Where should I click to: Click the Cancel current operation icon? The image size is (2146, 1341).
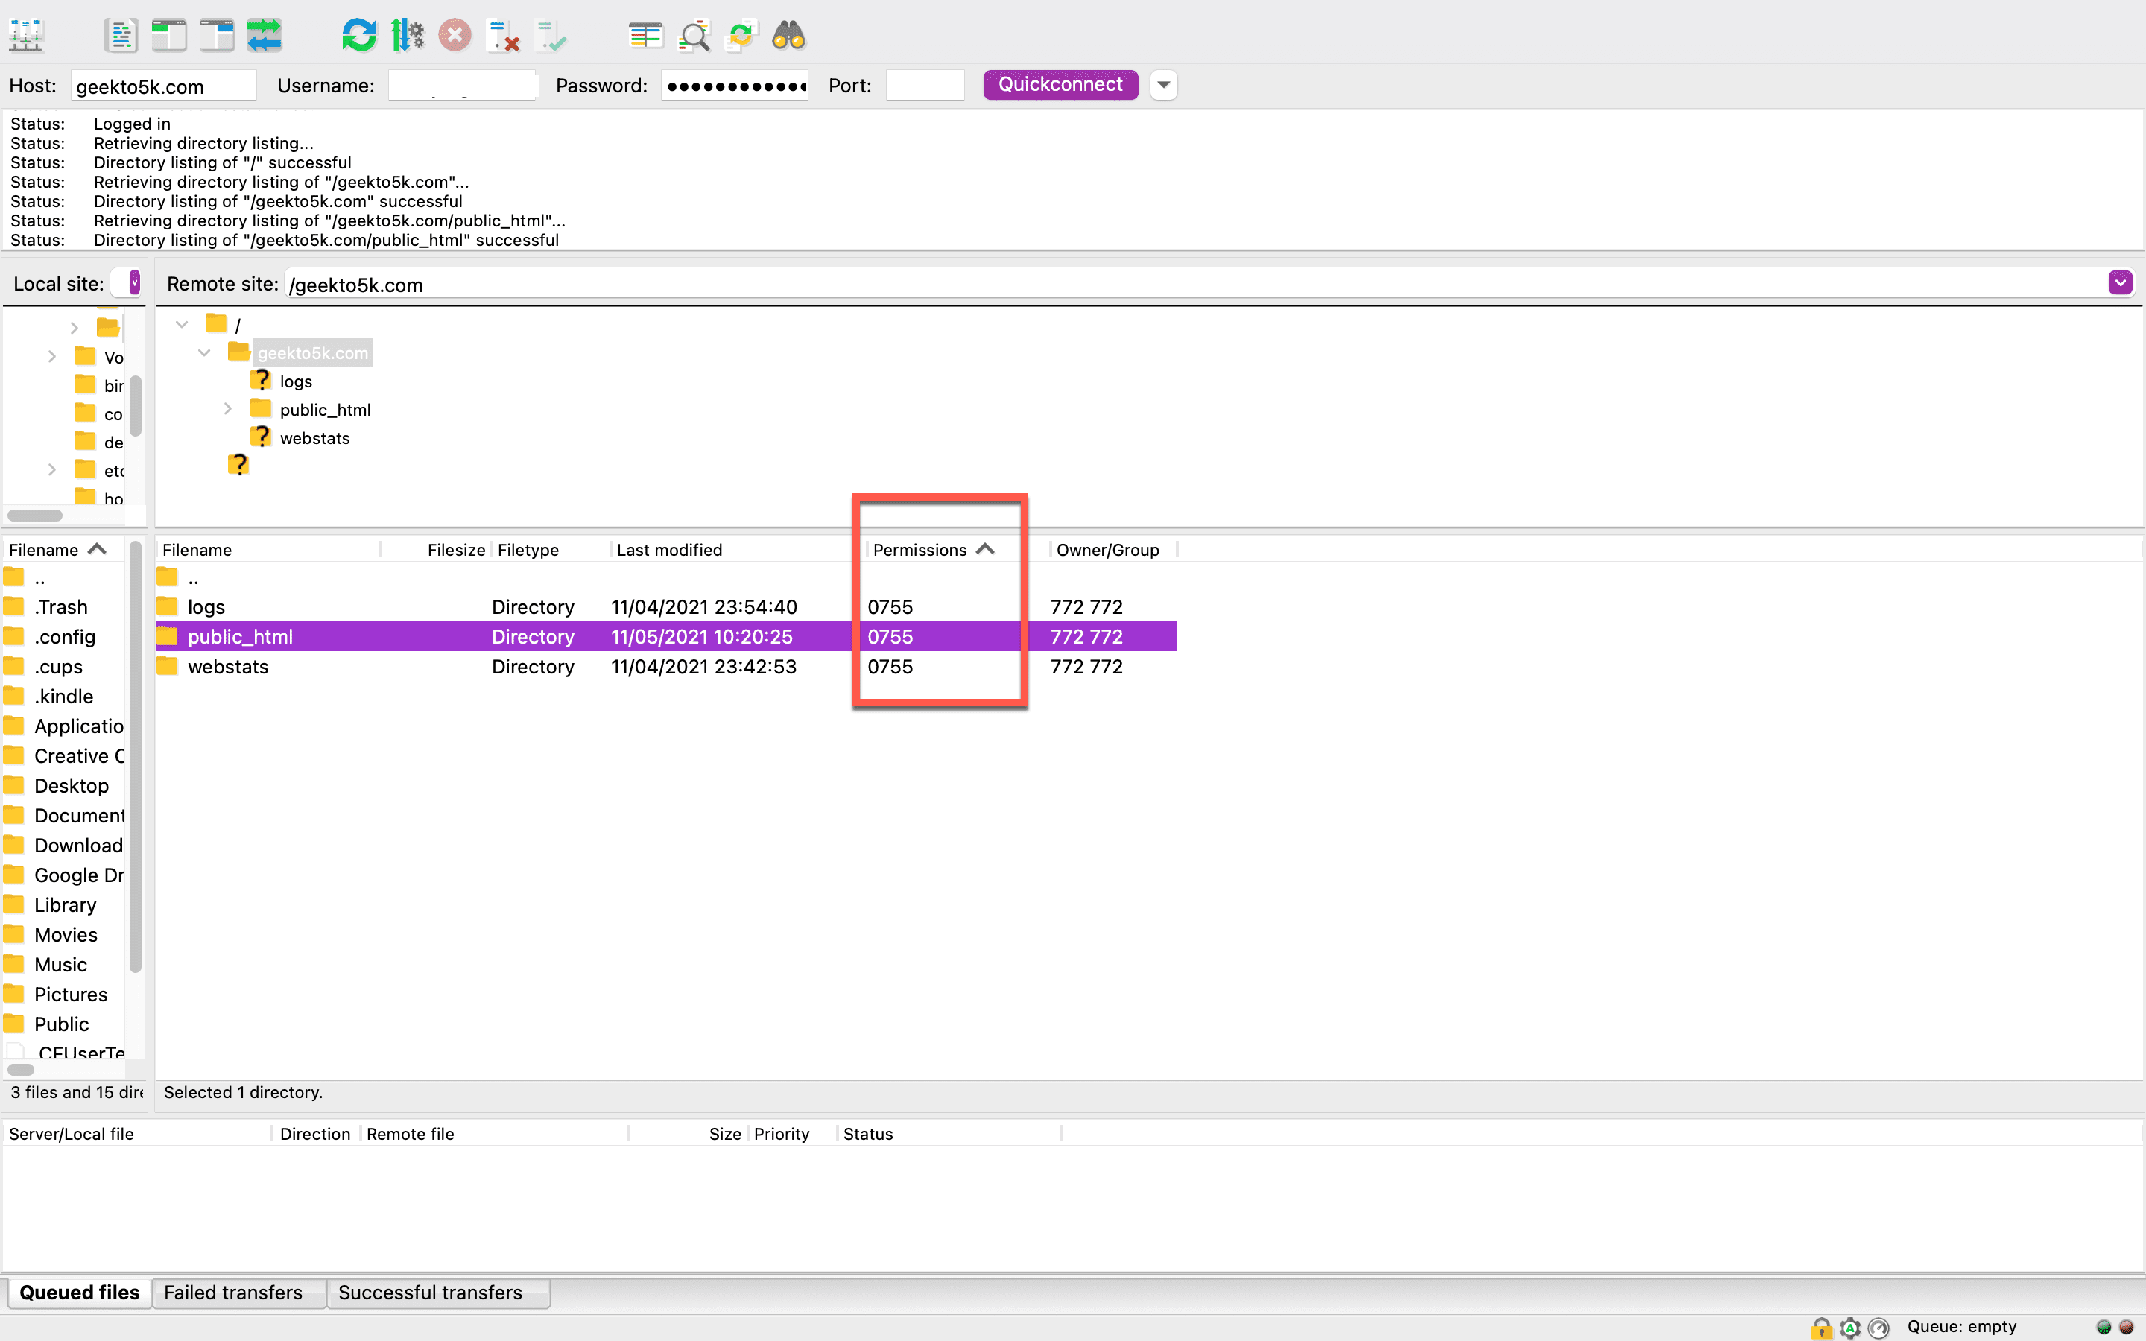456,36
